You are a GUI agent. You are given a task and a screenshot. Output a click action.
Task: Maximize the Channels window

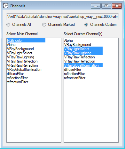pos(106,6)
